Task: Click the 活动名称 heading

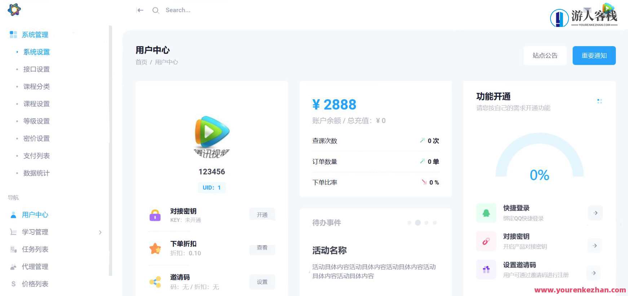Action: pos(330,250)
